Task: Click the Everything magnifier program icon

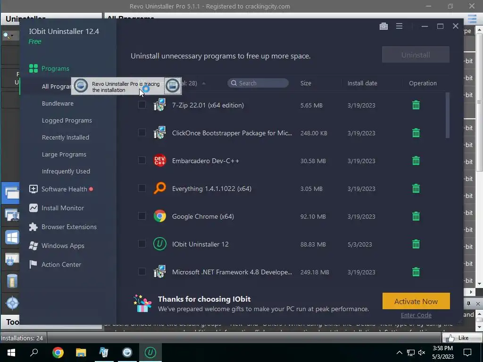Action: 159,188
